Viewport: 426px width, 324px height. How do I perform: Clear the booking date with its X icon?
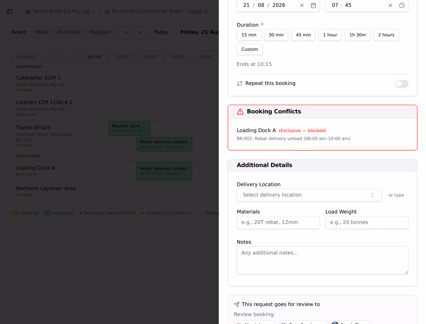[x=302, y=6]
